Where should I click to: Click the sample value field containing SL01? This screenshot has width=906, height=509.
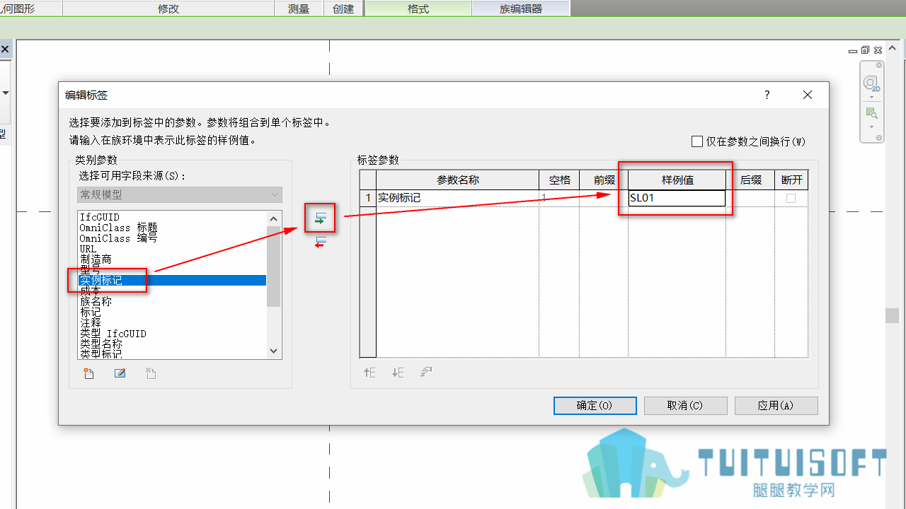pos(677,198)
